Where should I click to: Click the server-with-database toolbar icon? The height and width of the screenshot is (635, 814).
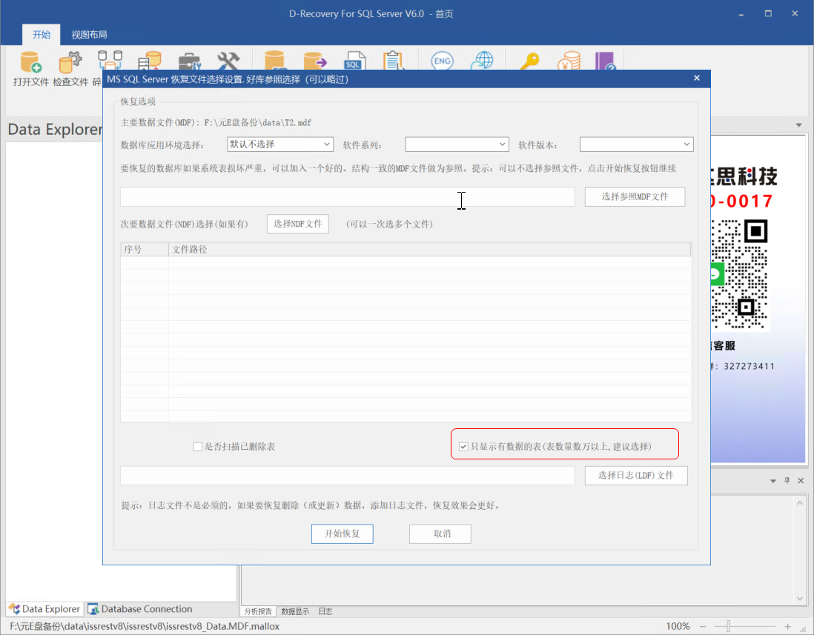(x=150, y=60)
